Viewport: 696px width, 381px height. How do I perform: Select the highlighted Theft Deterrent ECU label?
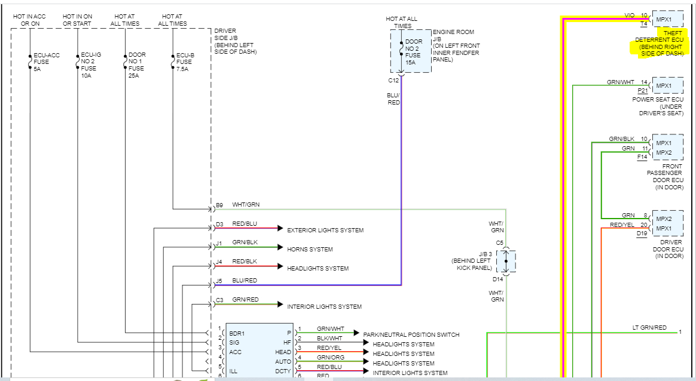pos(659,43)
